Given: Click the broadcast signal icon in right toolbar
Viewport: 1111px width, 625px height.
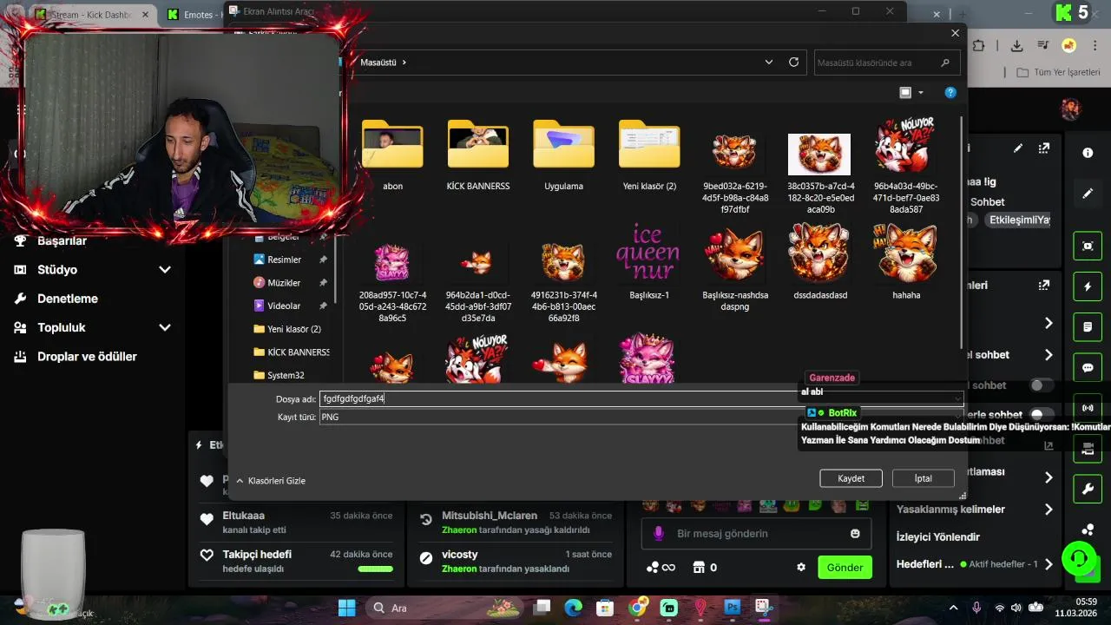Looking at the screenshot, I should [1088, 408].
